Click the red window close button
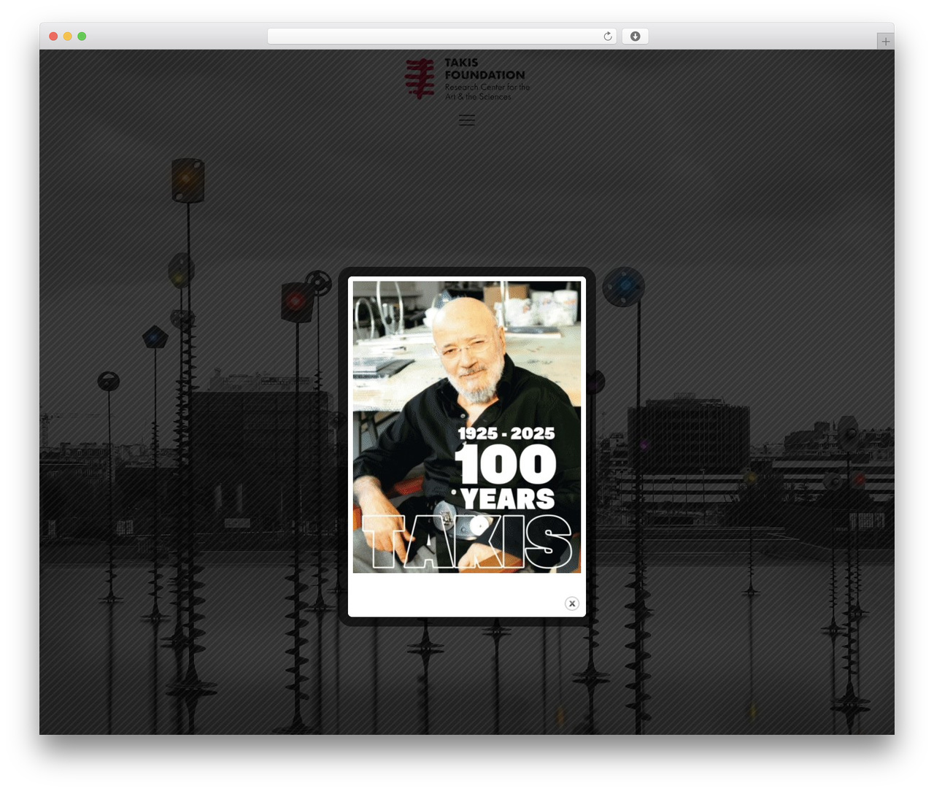This screenshot has height=791, width=934. [53, 36]
